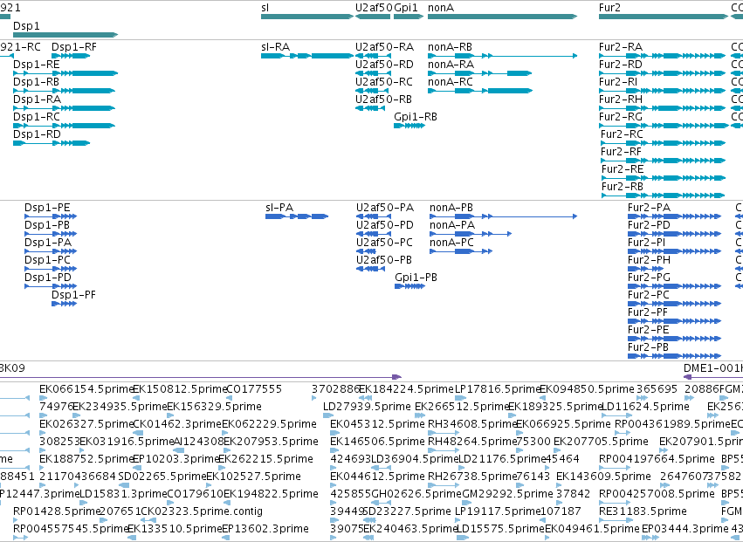Click the U2af50-RB transcript label
Screen dimensions: 743x542
click(x=384, y=99)
